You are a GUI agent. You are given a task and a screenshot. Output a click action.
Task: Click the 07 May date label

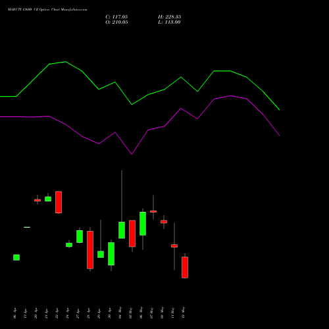point(152,313)
